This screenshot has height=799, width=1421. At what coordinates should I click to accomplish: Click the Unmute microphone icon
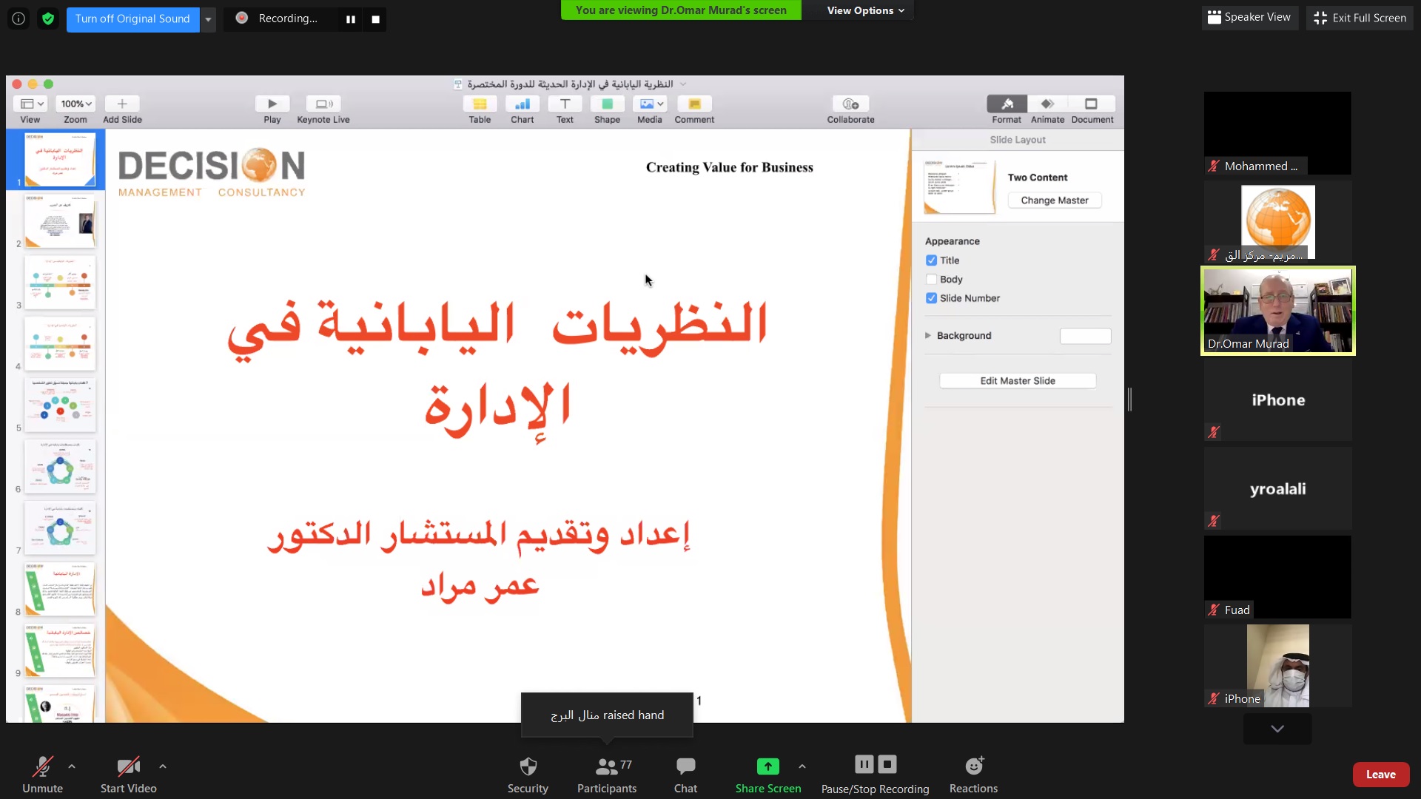pos(42,766)
